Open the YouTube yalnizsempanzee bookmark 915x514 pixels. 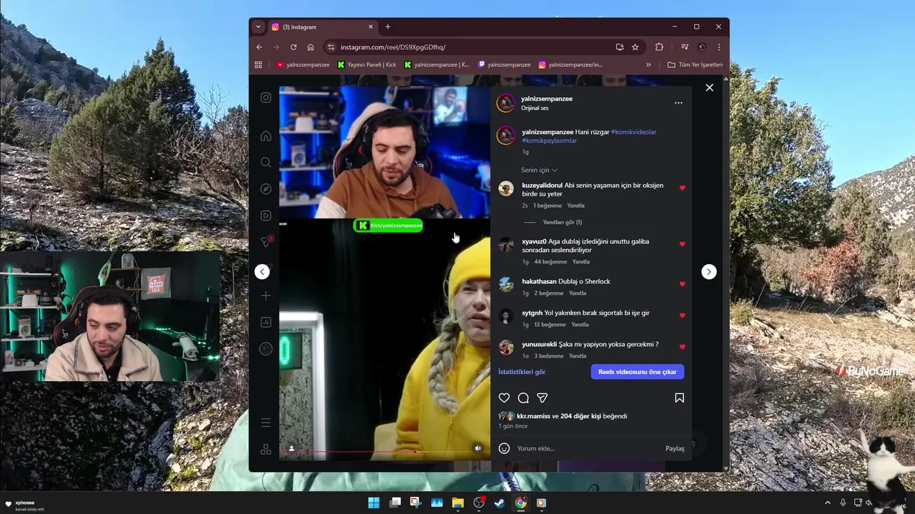point(303,65)
